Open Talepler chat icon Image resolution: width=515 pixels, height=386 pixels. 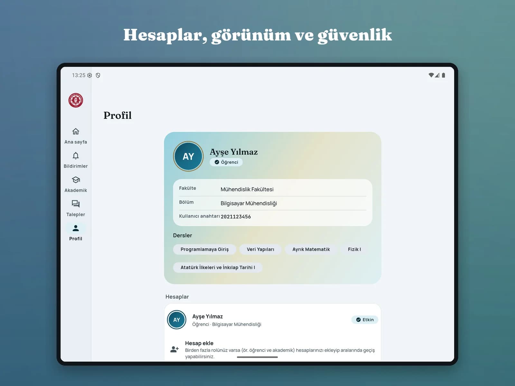click(76, 204)
